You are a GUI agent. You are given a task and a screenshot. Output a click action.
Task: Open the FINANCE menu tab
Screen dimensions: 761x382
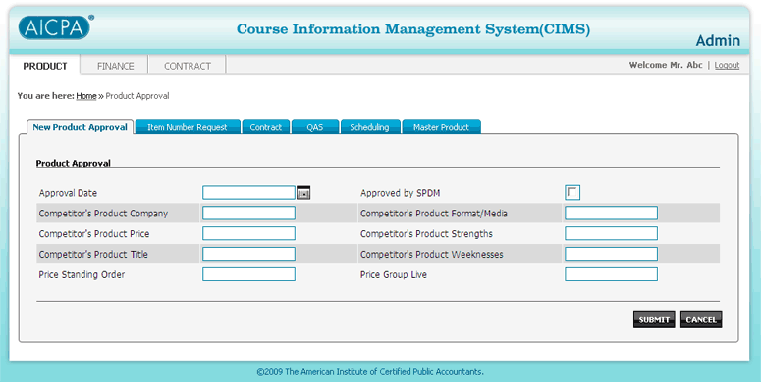click(x=115, y=66)
